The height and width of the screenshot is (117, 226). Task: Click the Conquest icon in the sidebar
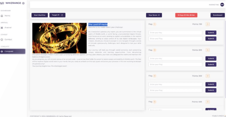coord(2,51)
